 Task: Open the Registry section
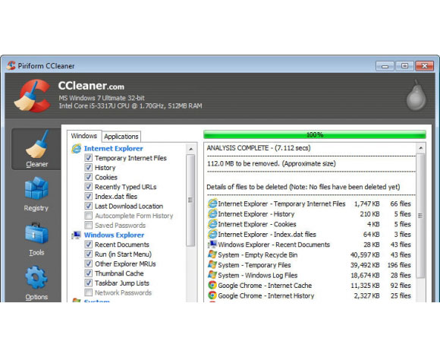point(36,194)
